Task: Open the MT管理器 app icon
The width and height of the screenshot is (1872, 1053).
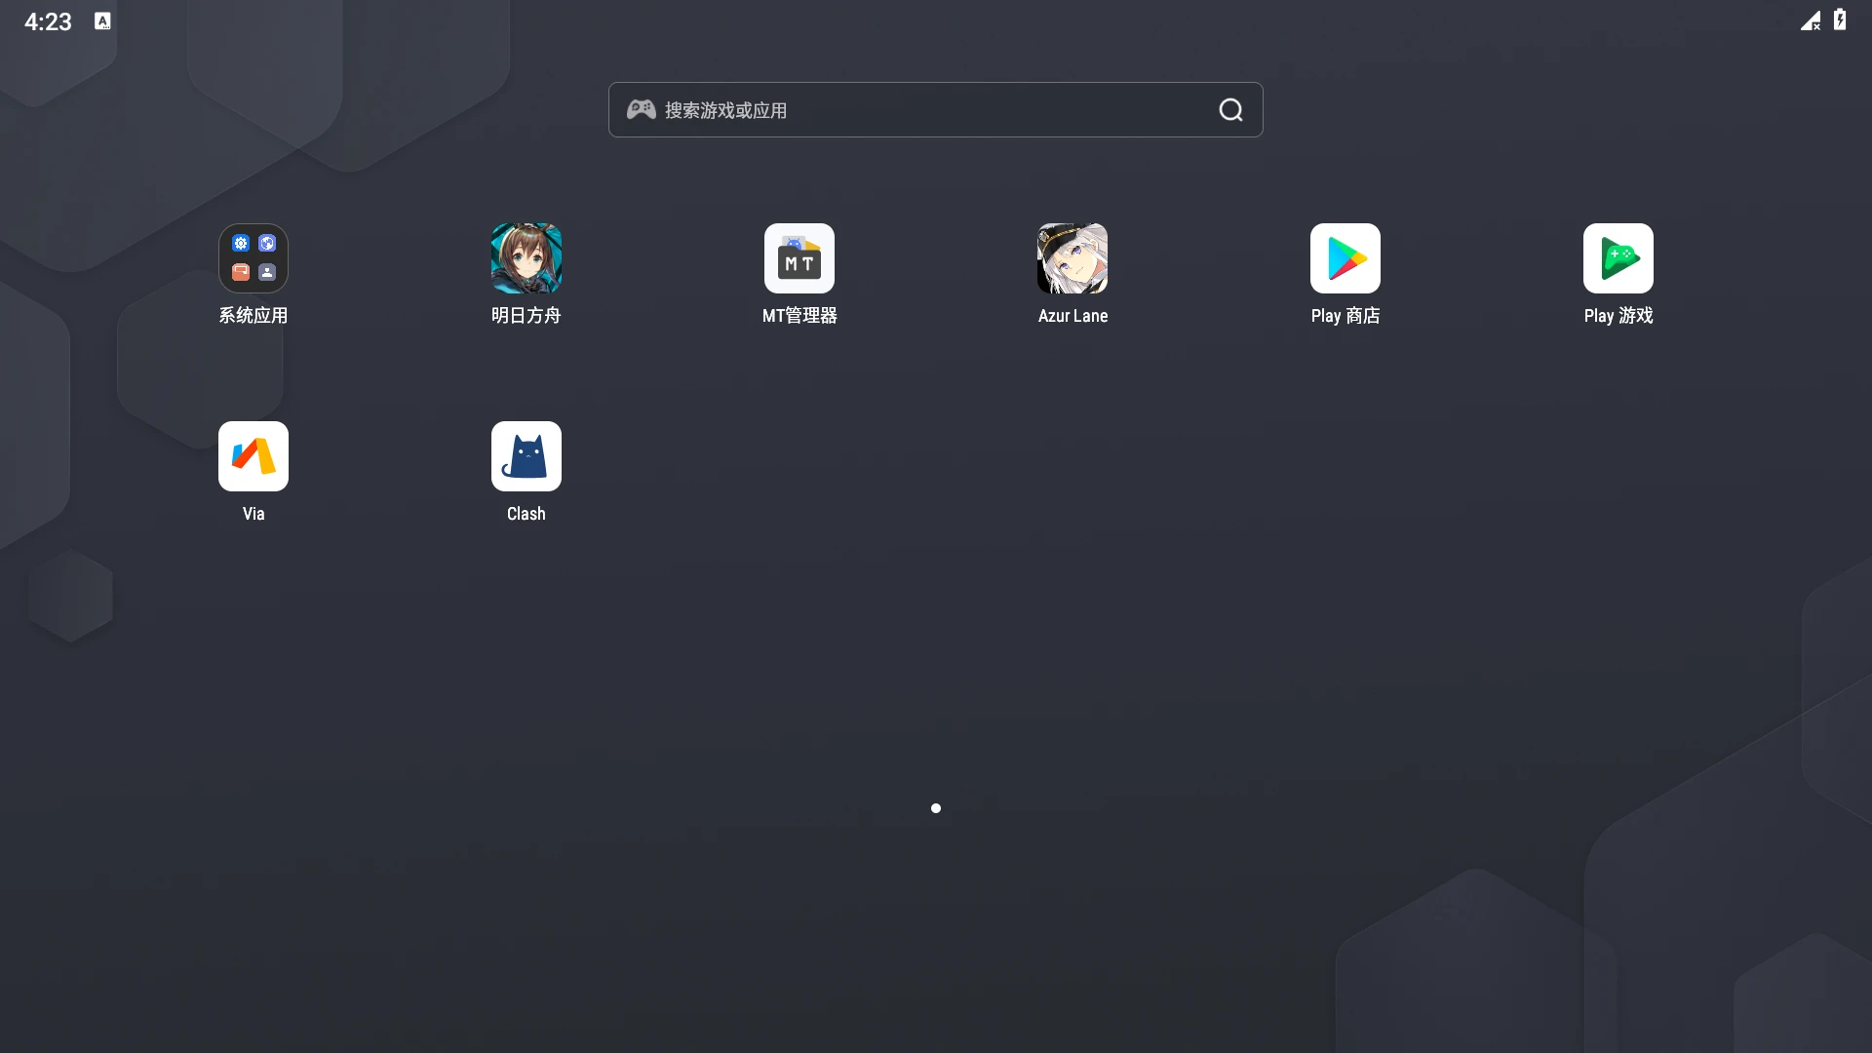Action: click(x=799, y=258)
